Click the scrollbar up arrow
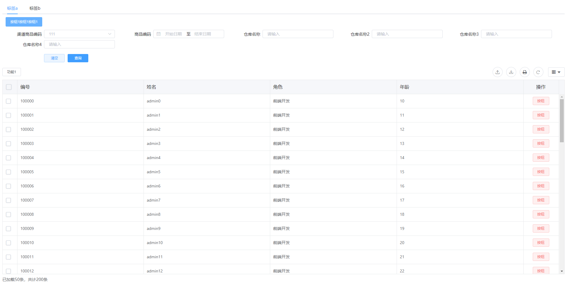This screenshot has width=567, height=286. 562,97
